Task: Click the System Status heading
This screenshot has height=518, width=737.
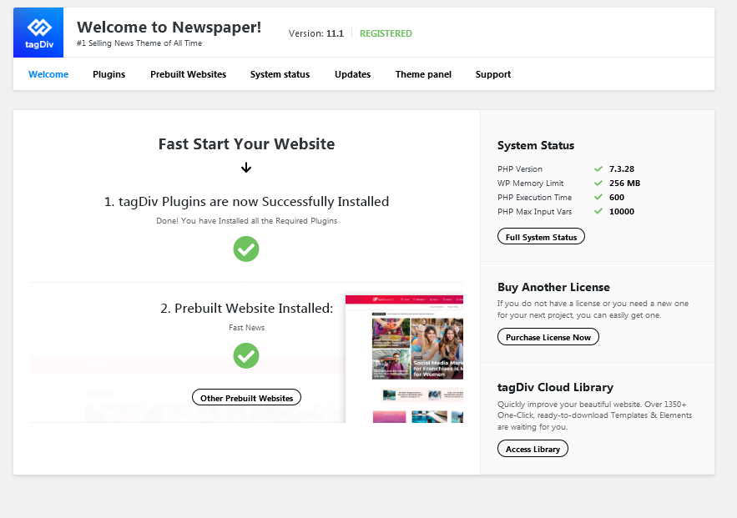Action: 536,146
